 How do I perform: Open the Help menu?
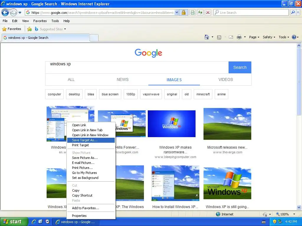(66, 21)
